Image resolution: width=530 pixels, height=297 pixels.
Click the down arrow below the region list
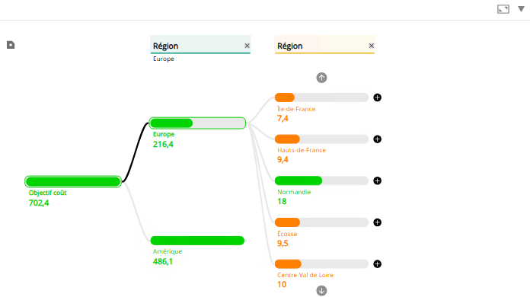(x=321, y=291)
